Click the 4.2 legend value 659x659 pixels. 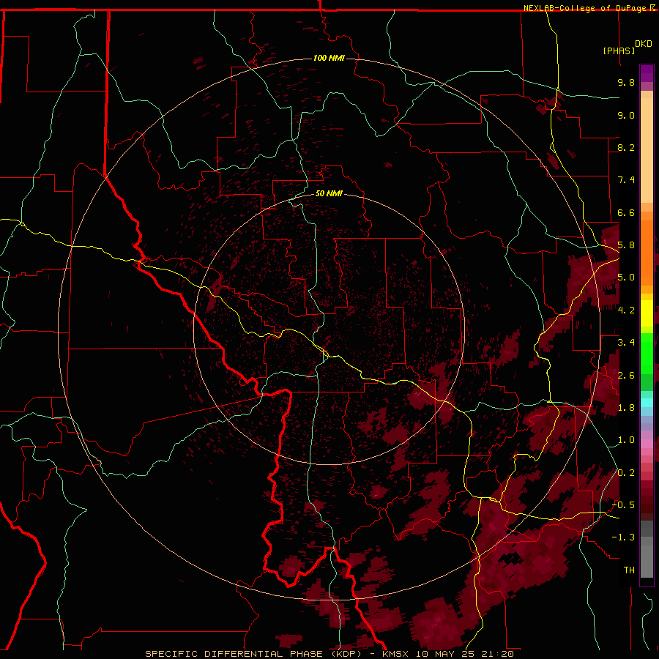pyautogui.click(x=626, y=310)
